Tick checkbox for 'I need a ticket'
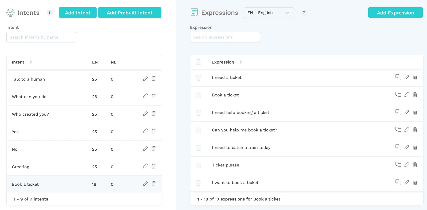 tap(198, 78)
